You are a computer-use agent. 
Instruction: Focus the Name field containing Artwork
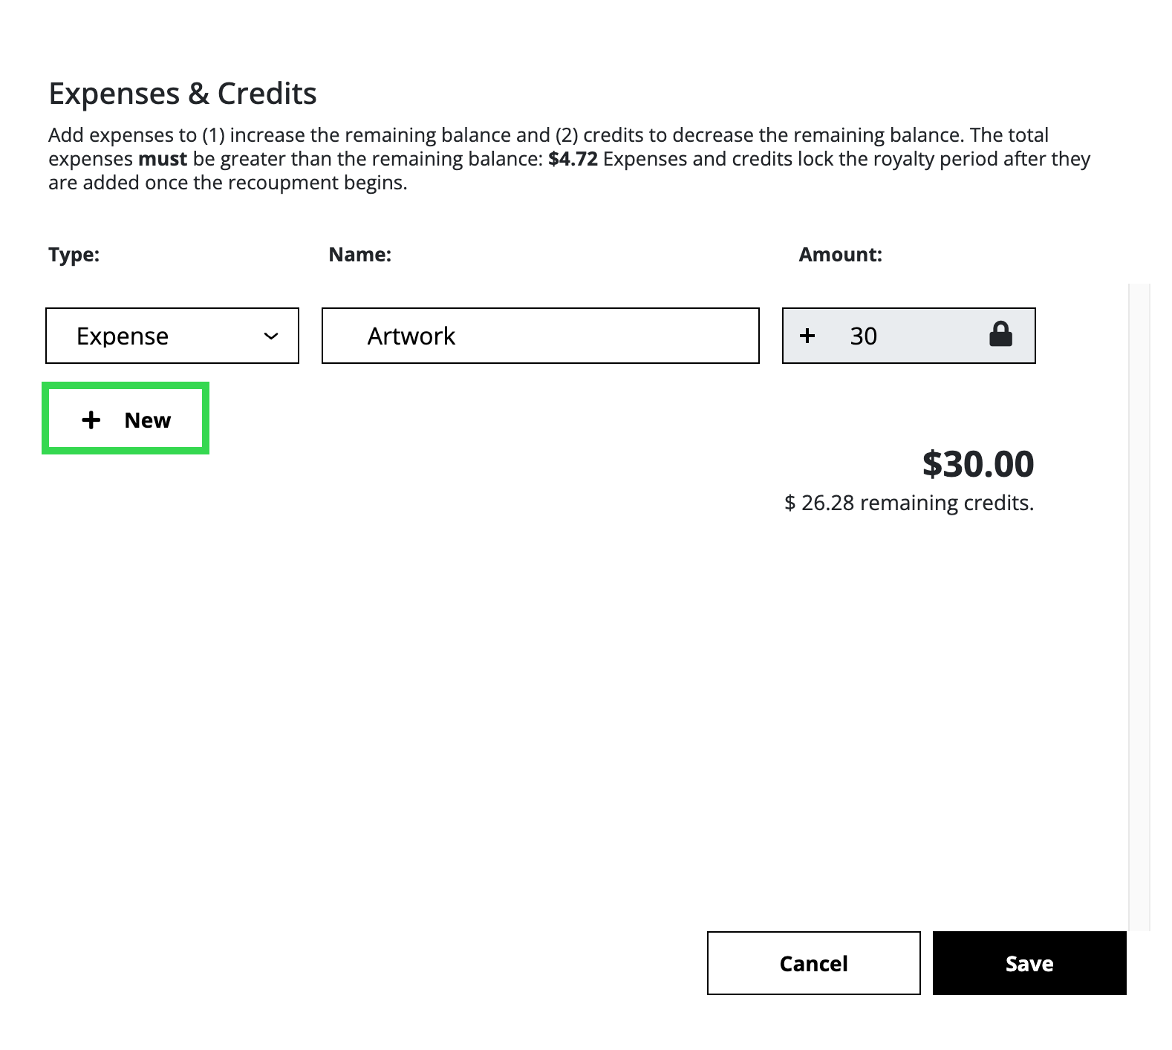click(541, 336)
